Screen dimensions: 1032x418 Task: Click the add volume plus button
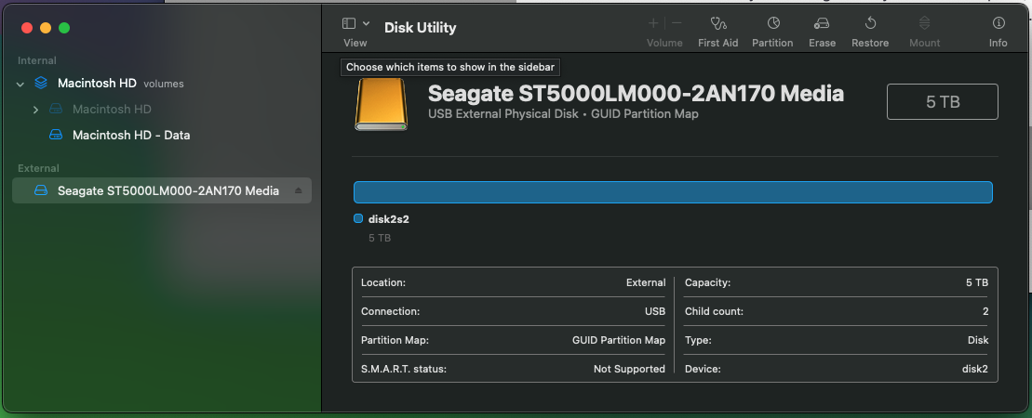(653, 23)
